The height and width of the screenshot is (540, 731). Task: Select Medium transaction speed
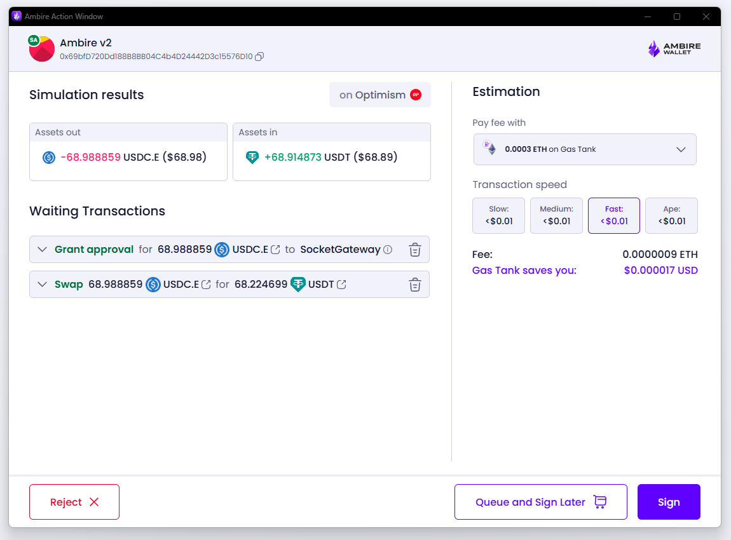coord(556,215)
